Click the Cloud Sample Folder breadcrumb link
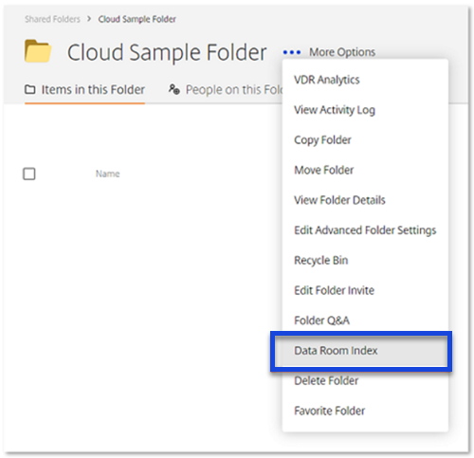 137,19
